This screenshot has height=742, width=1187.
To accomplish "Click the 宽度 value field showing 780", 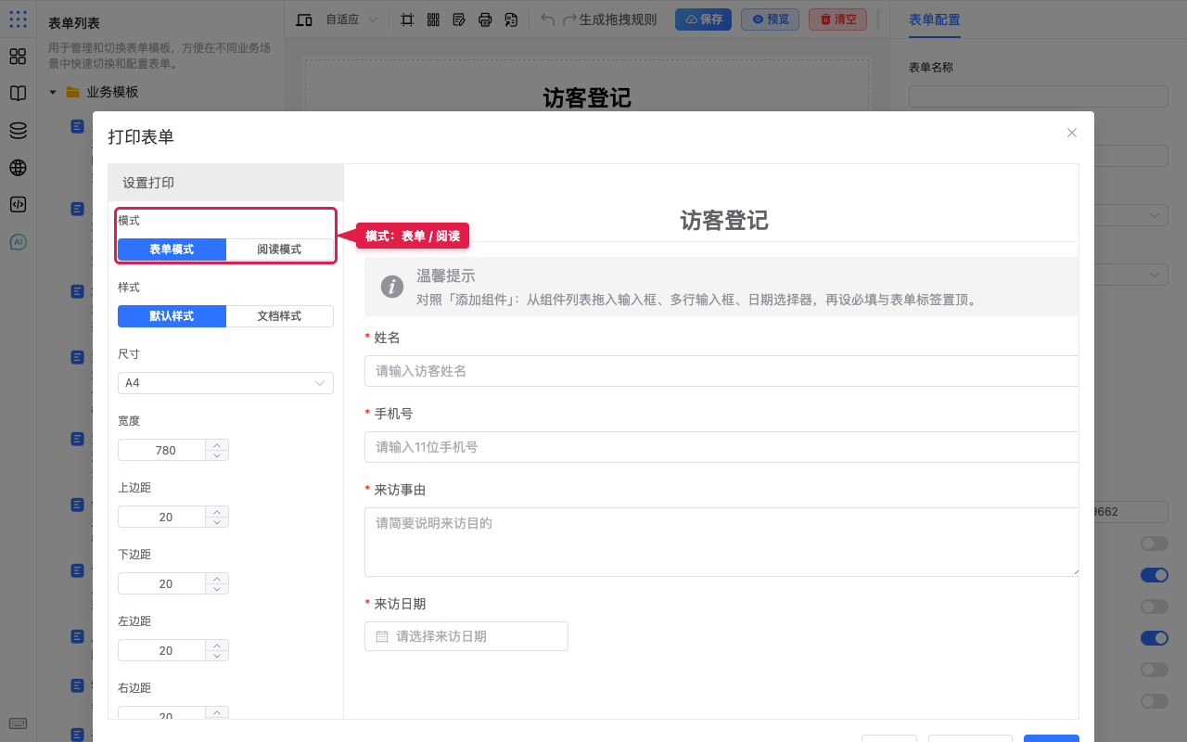I will tap(161, 450).
